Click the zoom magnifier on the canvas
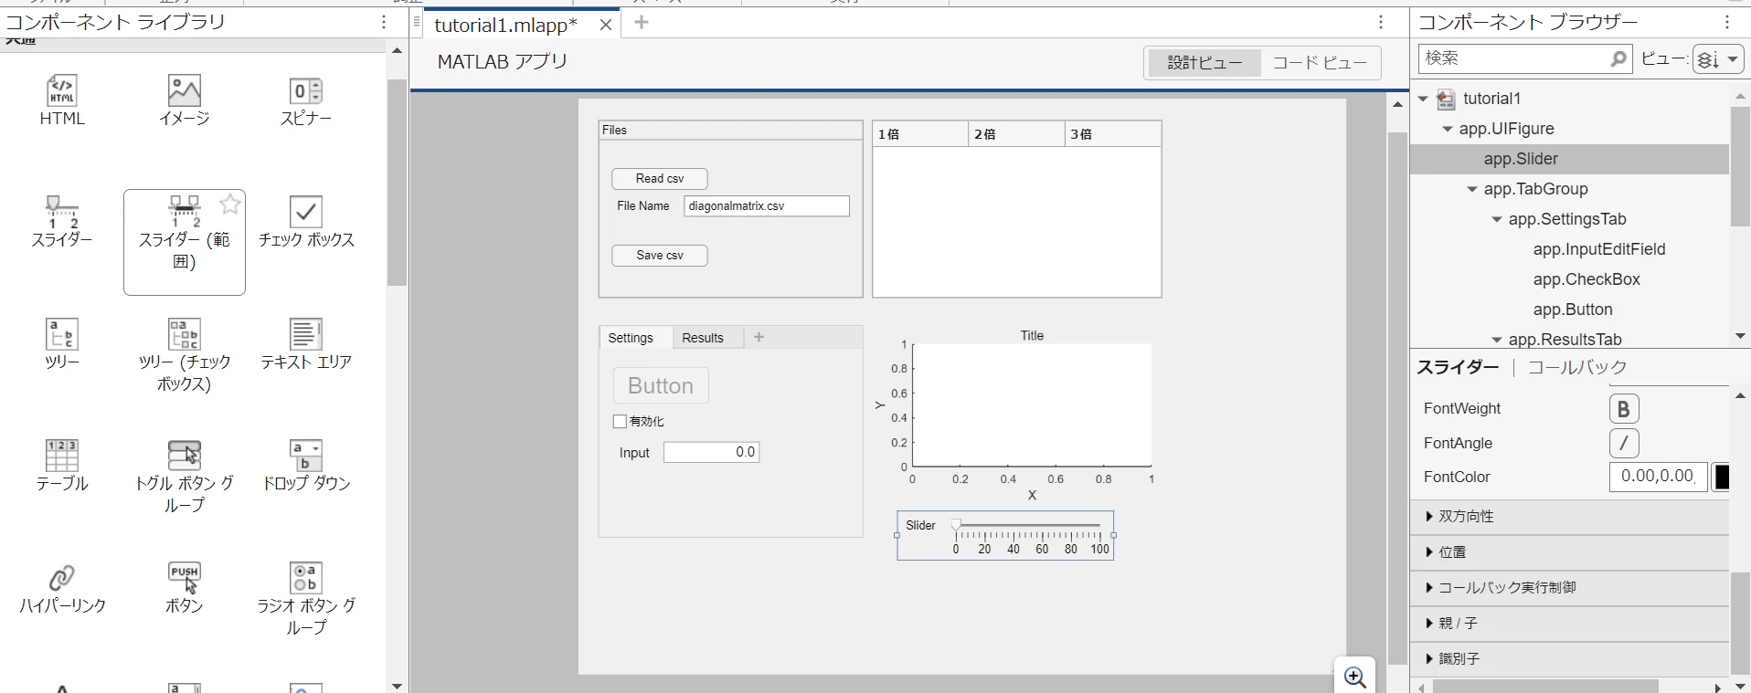 coord(1355,677)
